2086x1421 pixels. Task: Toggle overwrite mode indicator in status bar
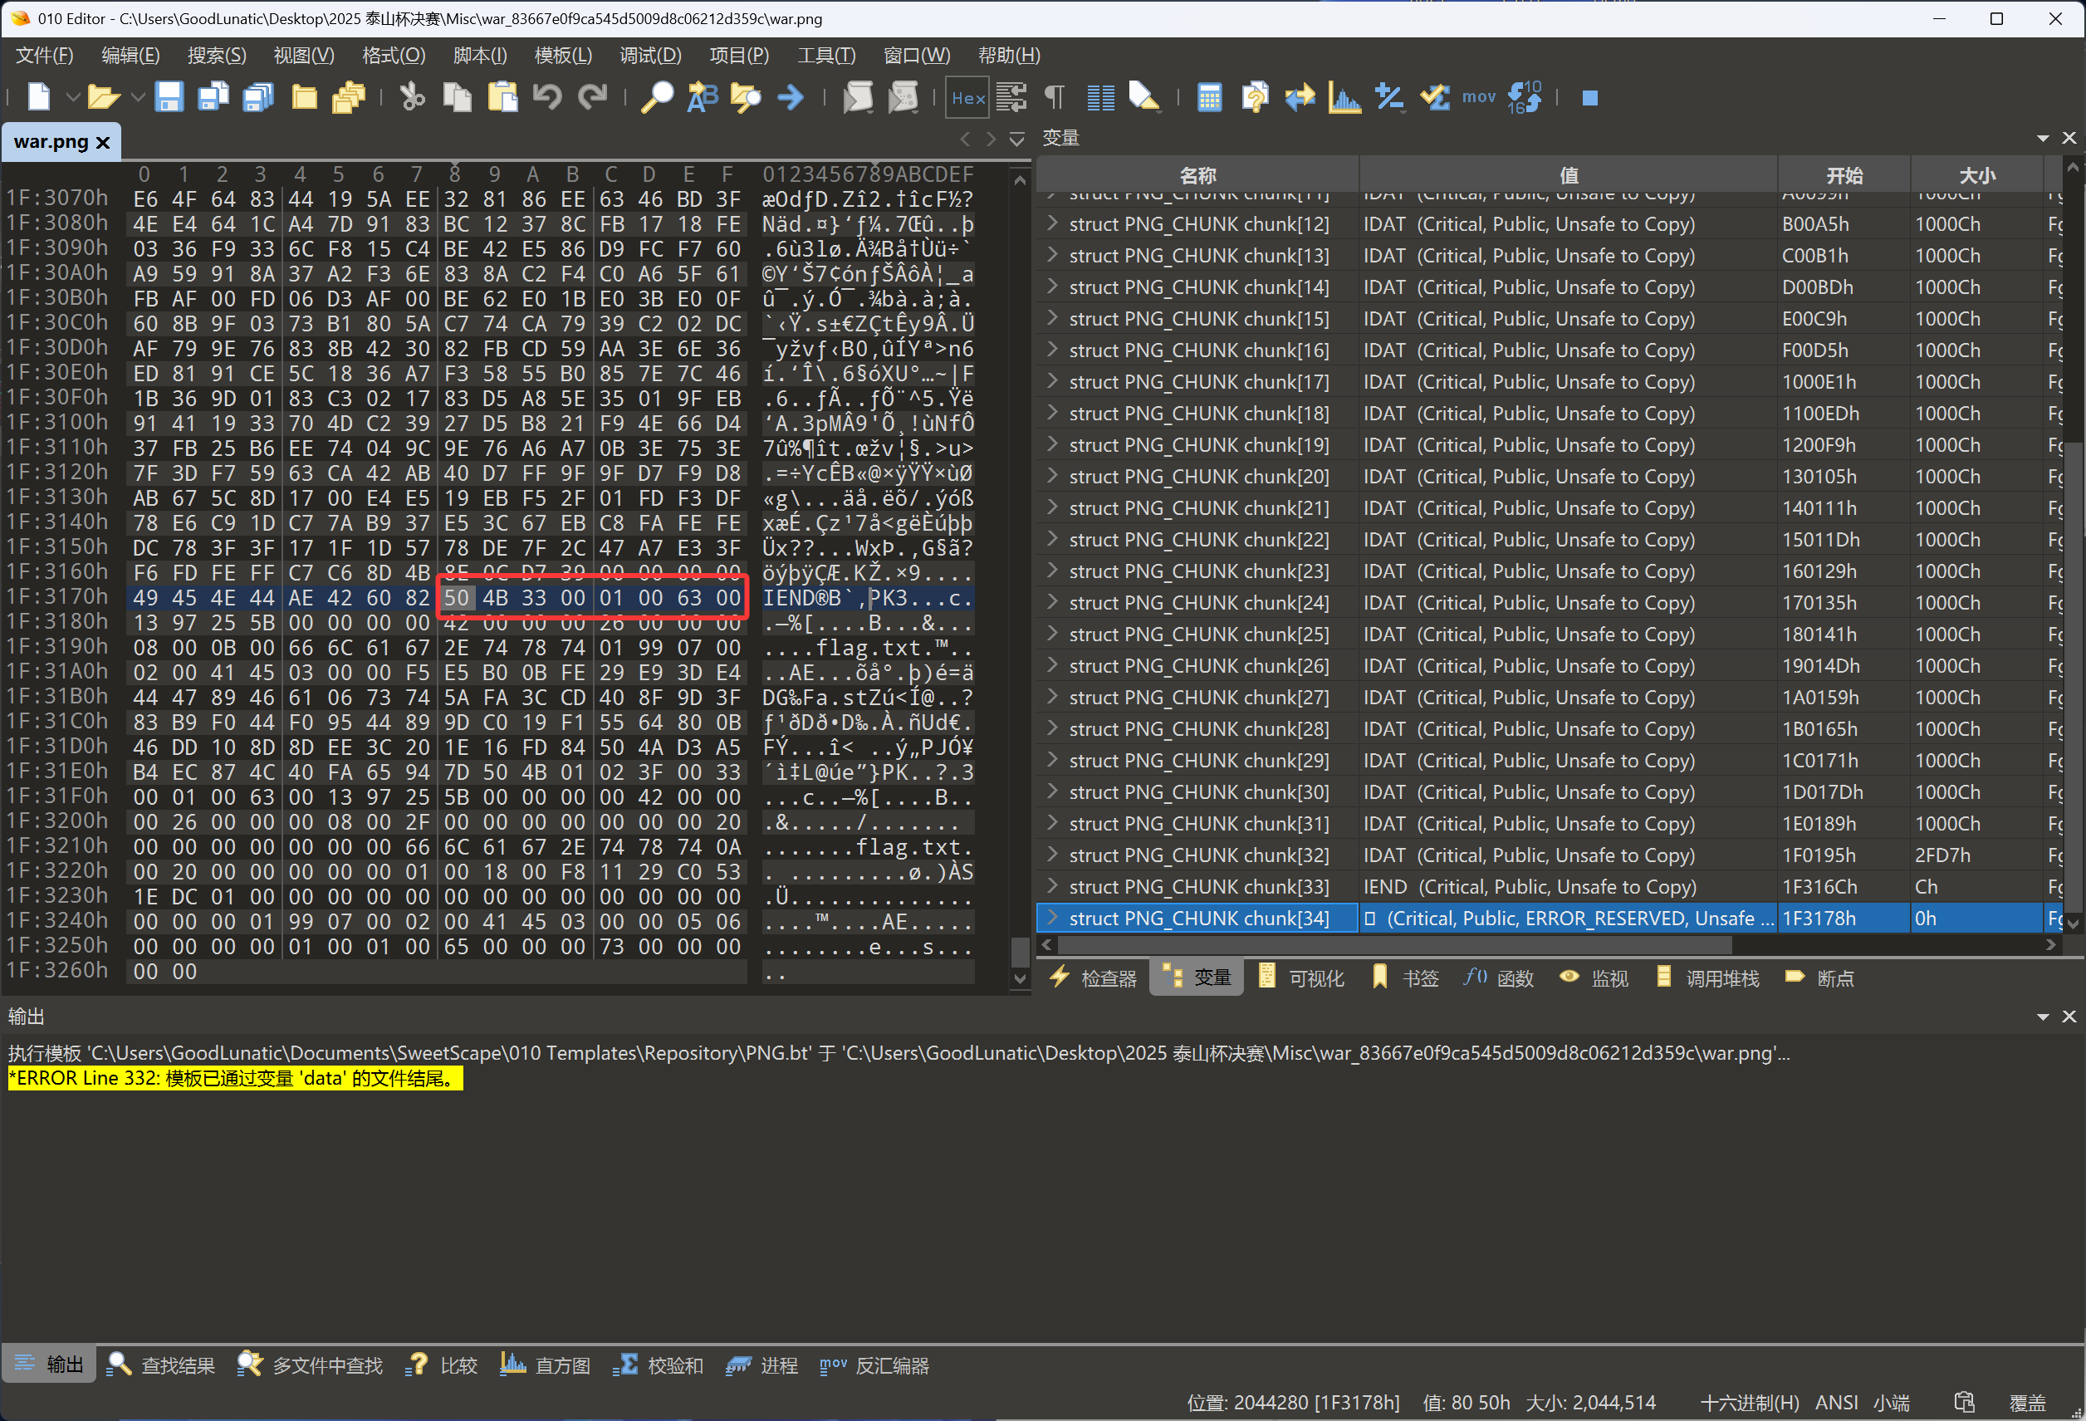pyautogui.click(x=2027, y=1402)
